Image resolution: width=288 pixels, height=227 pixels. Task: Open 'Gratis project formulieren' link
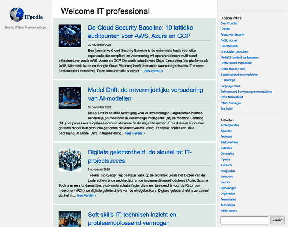(236, 63)
